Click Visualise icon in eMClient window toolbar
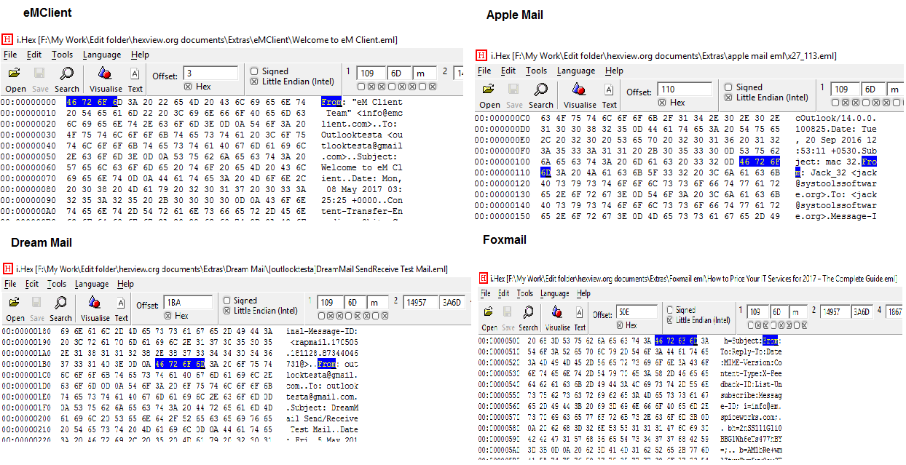 point(105,73)
